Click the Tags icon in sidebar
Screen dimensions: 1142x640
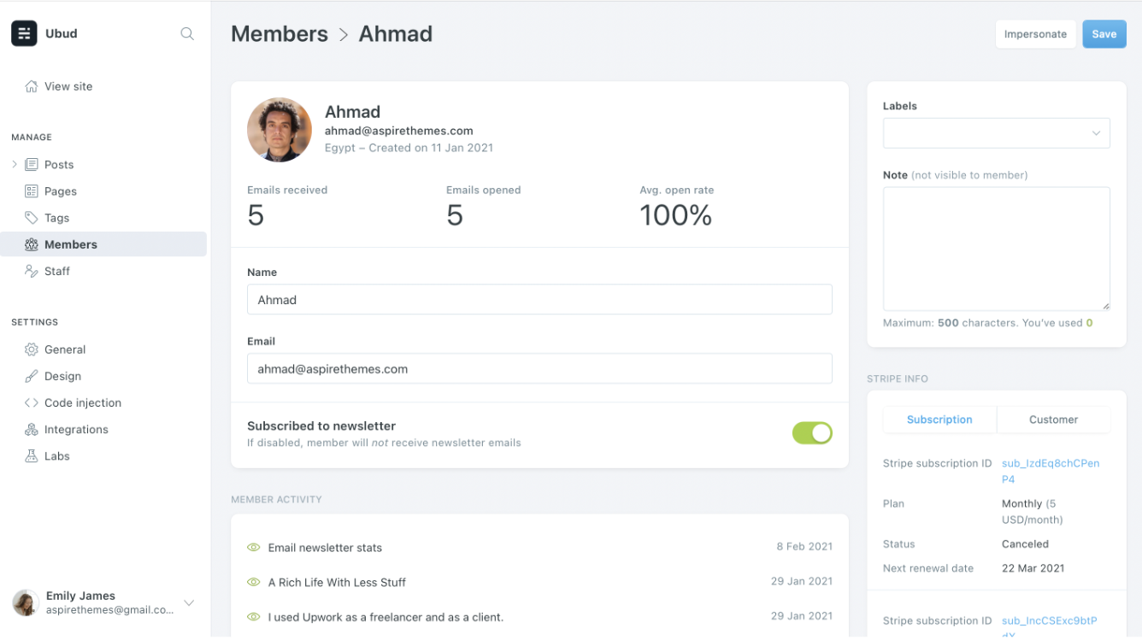coord(32,218)
